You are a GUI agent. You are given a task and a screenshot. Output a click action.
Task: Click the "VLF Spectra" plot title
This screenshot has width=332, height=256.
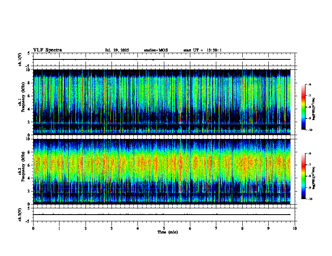pyautogui.click(x=47, y=50)
